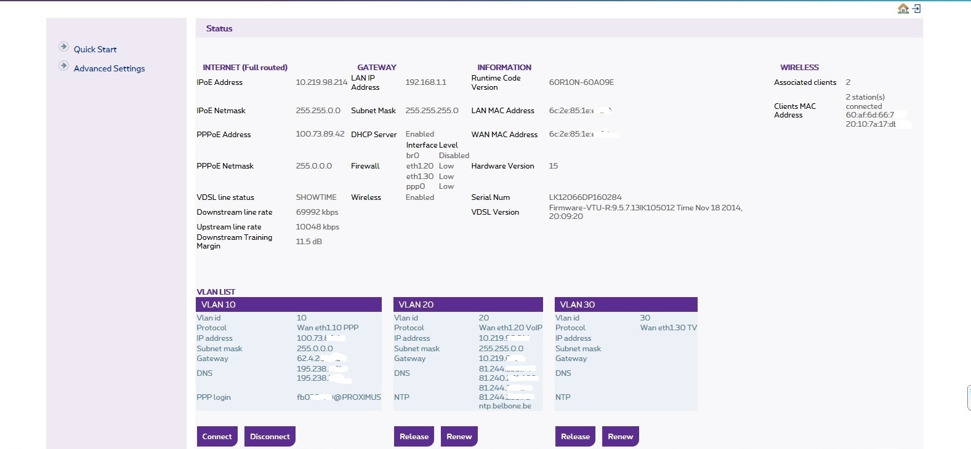Select the VLAN 20 panel header

click(468, 304)
